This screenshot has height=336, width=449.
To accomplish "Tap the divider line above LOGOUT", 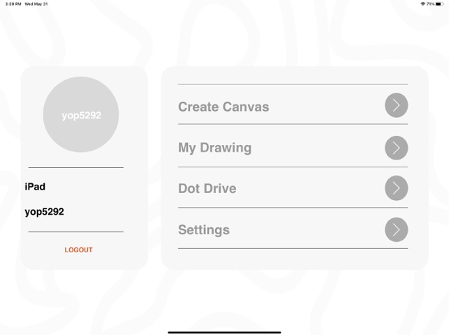I will tap(75, 231).
